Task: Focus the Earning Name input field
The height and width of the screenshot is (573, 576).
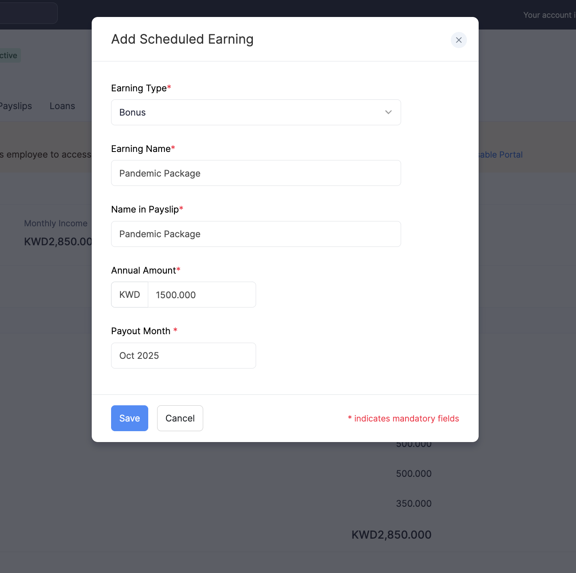Action: [255, 173]
